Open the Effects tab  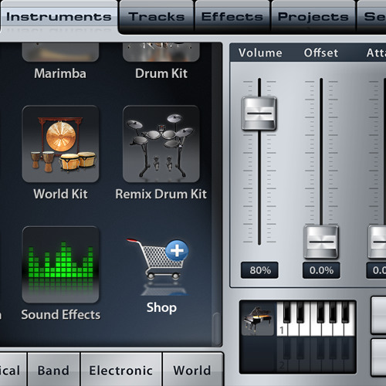coord(232,17)
